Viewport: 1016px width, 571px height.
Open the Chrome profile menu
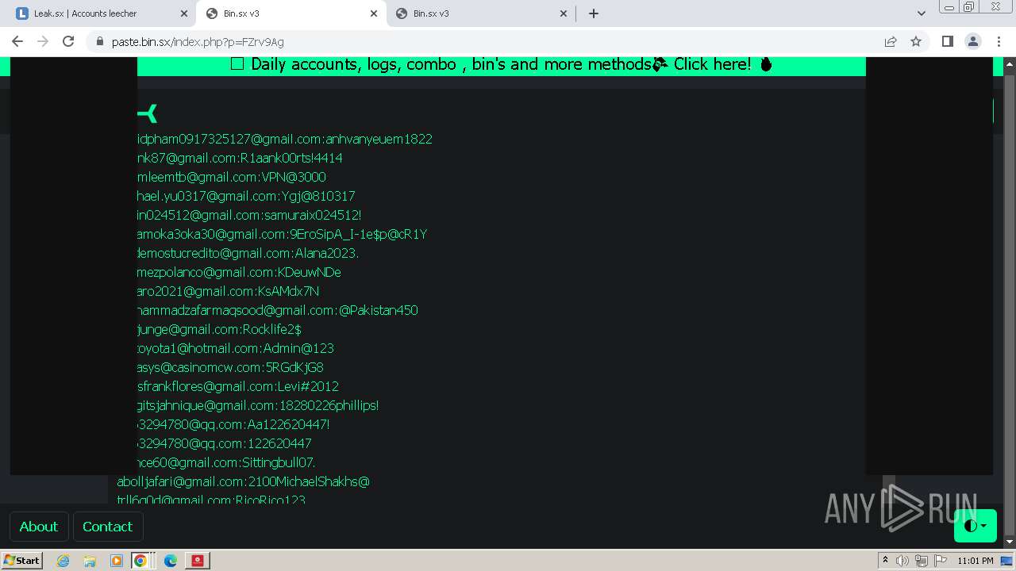tap(972, 41)
